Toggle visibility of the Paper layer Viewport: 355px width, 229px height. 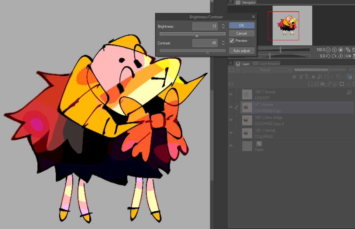tap(231, 146)
